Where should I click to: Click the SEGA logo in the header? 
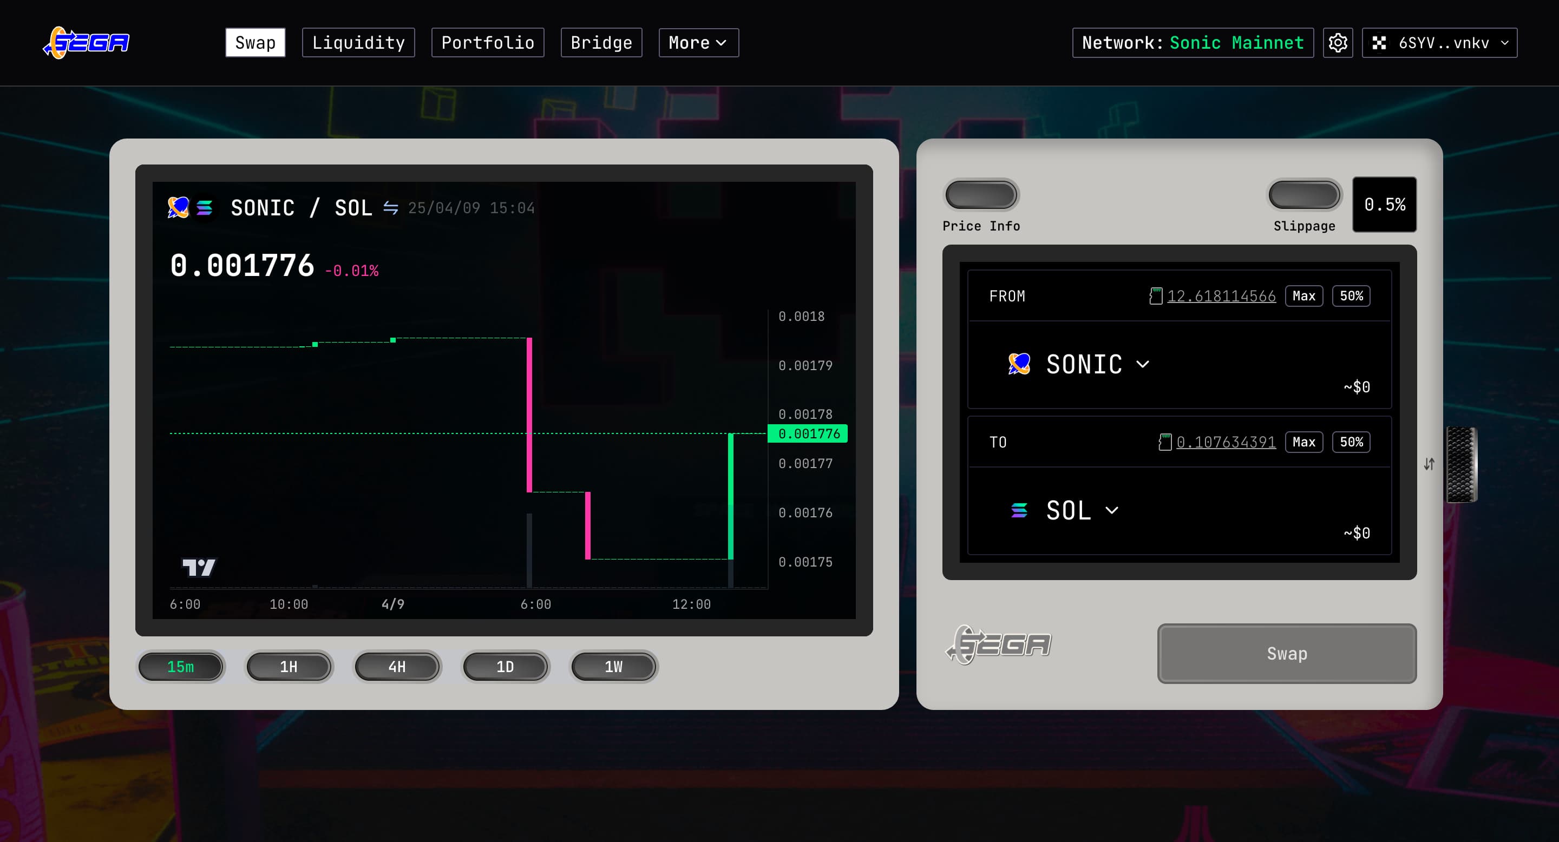click(86, 43)
